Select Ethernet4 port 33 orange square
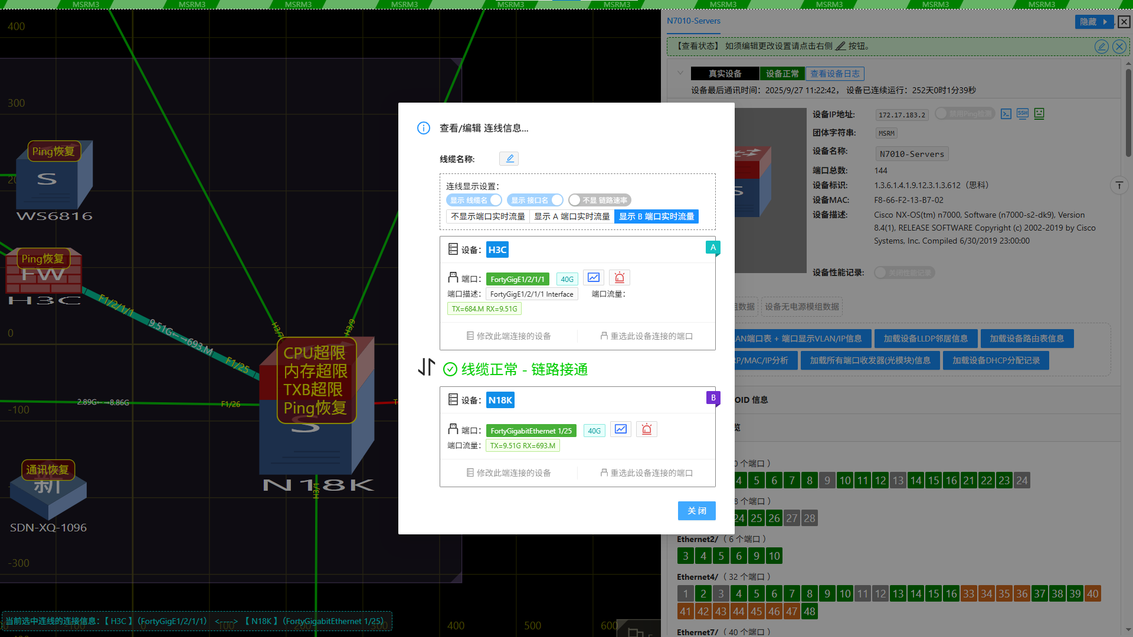This screenshot has width=1133, height=637. tap(968, 593)
